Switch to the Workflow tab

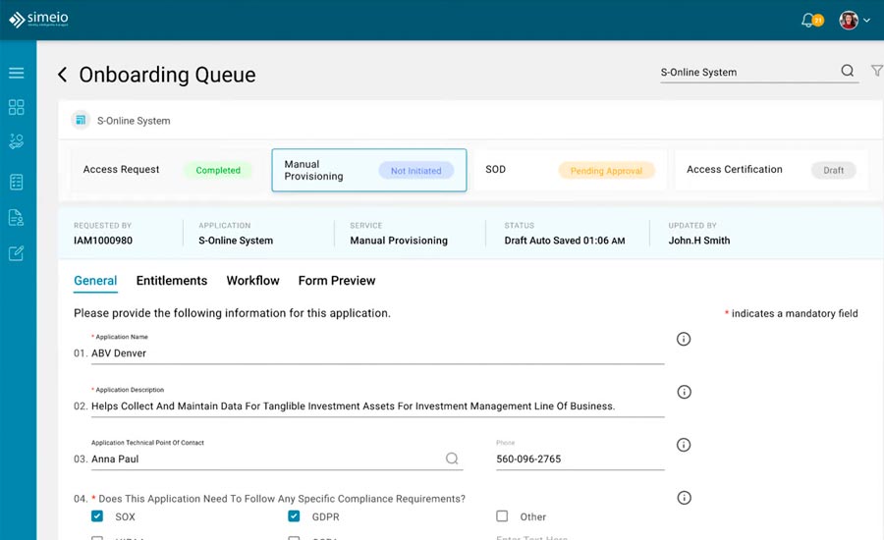[252, 281]
